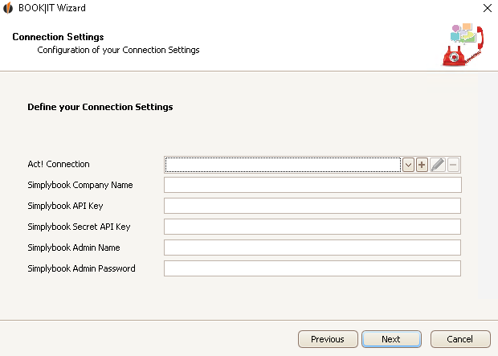Add a new Act! connection with plus icon

click(x=422, y=165)
